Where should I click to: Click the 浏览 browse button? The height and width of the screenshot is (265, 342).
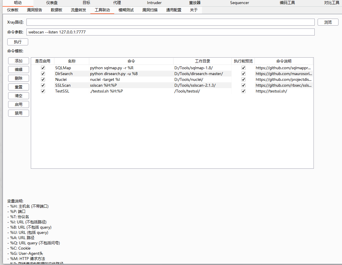point(328,22)
